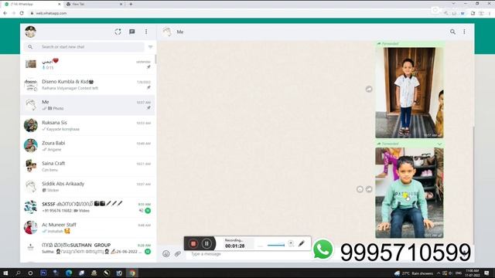React to the second photo with emoji icon

[x=360, y=189]
